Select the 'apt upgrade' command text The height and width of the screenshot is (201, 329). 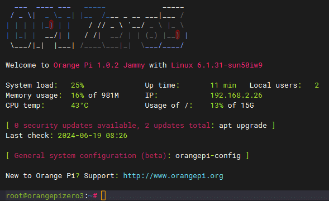(243, 126)
